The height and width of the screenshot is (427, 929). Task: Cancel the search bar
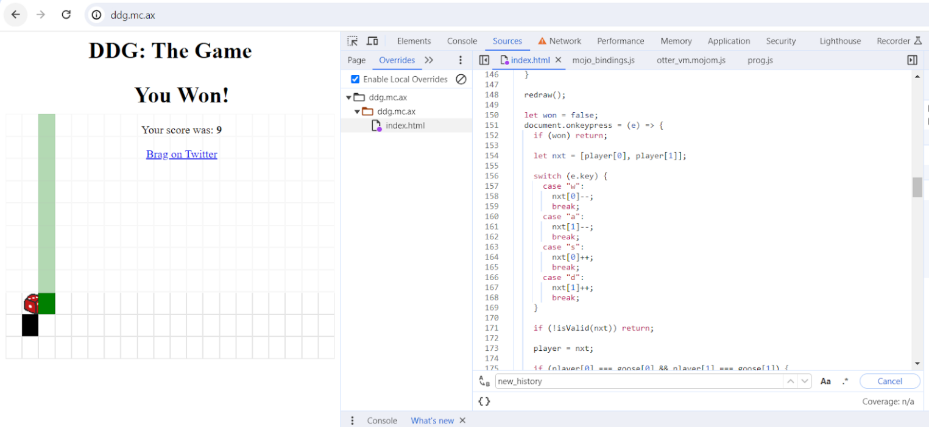point(889,381)
